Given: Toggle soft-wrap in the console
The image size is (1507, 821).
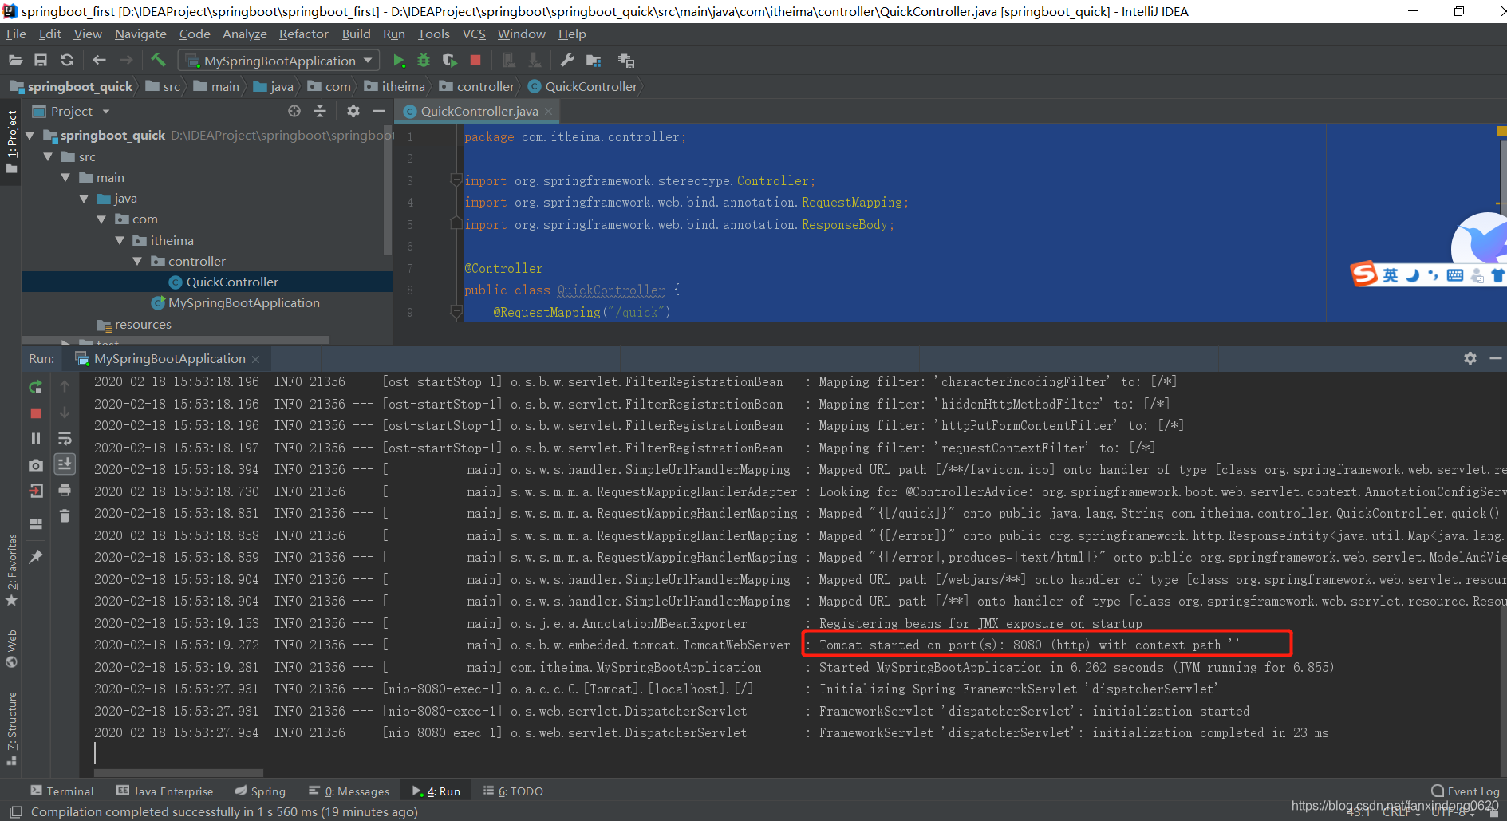Looking at the screenshot, I should click(x=65, y=438).
